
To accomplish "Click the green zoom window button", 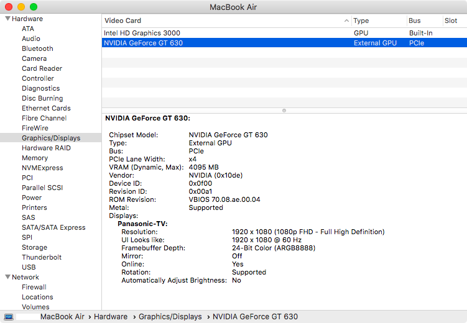I will (34, 7).
